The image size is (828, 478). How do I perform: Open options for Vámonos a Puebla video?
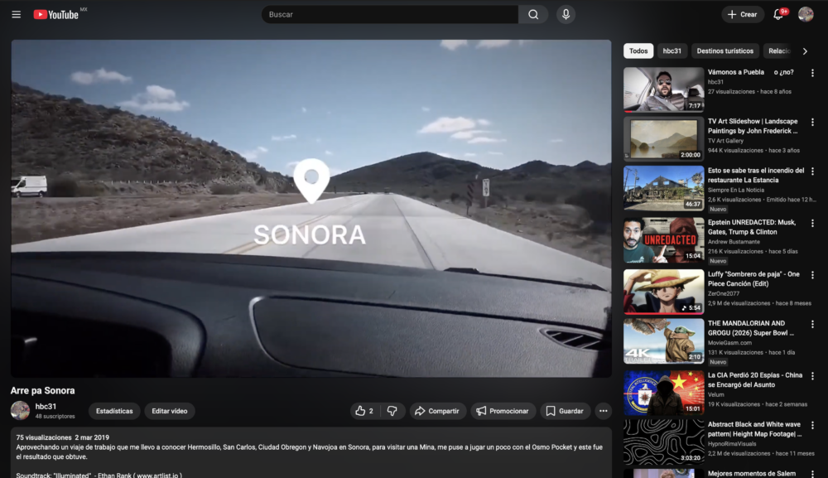pyautogui.click(x=812, y=73)
